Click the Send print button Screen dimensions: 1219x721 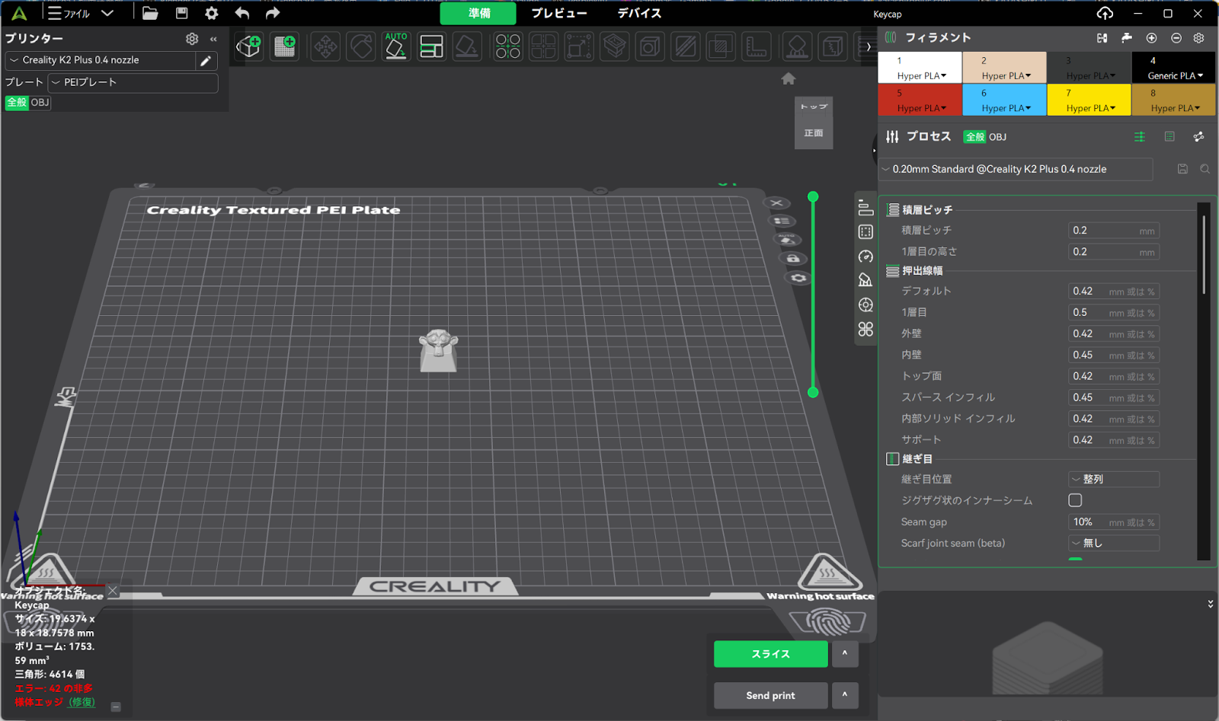[770, 695]
